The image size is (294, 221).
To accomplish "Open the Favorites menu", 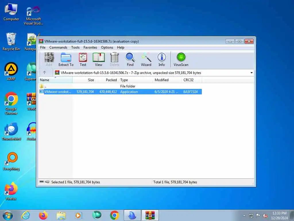I will [90, 47].
